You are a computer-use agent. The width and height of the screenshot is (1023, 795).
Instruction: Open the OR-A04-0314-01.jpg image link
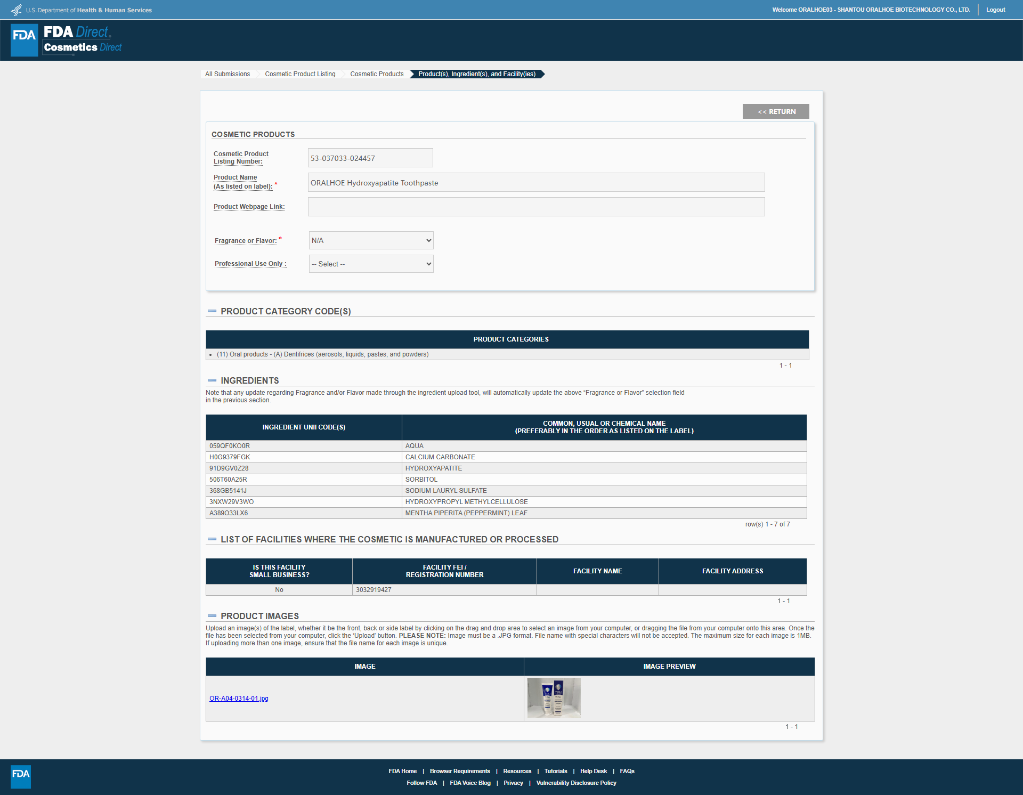[x=239, y=699]
